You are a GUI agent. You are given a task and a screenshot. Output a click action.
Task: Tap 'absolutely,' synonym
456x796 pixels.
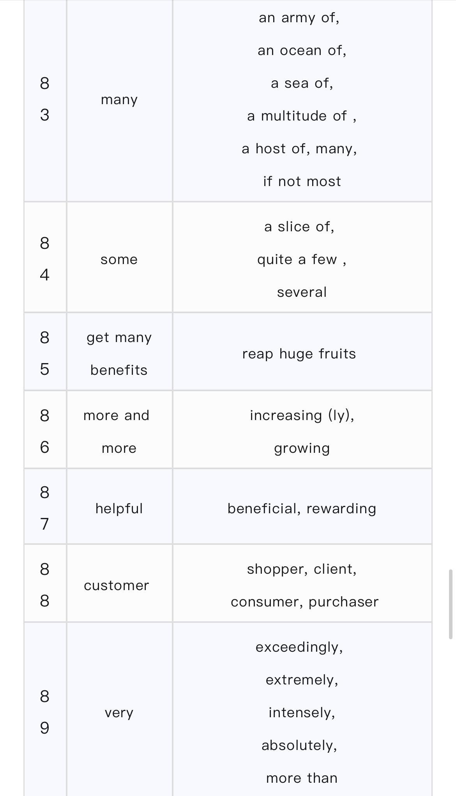point(299,746)
